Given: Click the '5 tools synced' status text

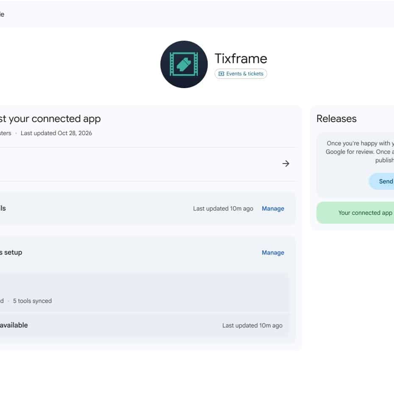Looking at the screenshot, I should click(33, 301).
